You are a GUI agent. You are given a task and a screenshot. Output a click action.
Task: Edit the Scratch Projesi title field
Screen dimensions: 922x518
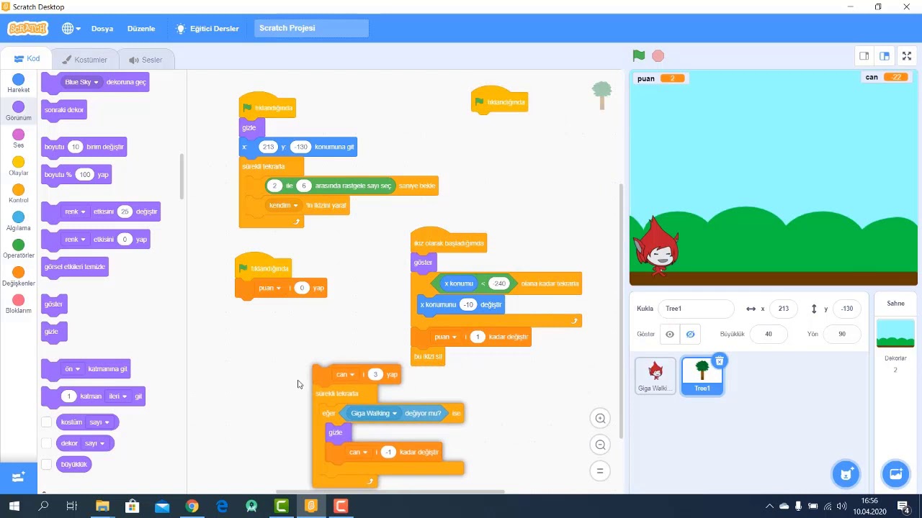click(x=311, y=28)
